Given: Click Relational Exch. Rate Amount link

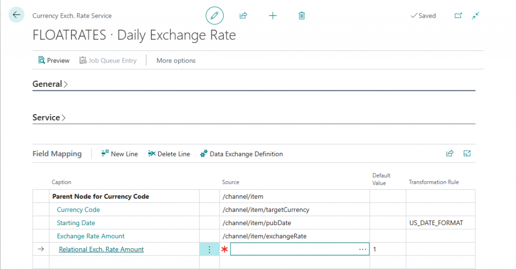Looking at the screenshot, I should click(101, 249).
